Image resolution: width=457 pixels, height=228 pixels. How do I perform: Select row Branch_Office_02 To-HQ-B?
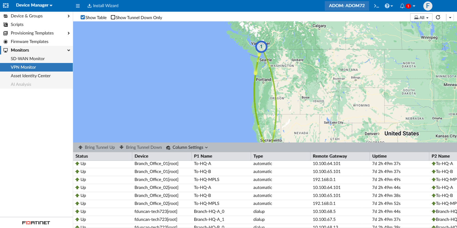click(x=265, y=196)
